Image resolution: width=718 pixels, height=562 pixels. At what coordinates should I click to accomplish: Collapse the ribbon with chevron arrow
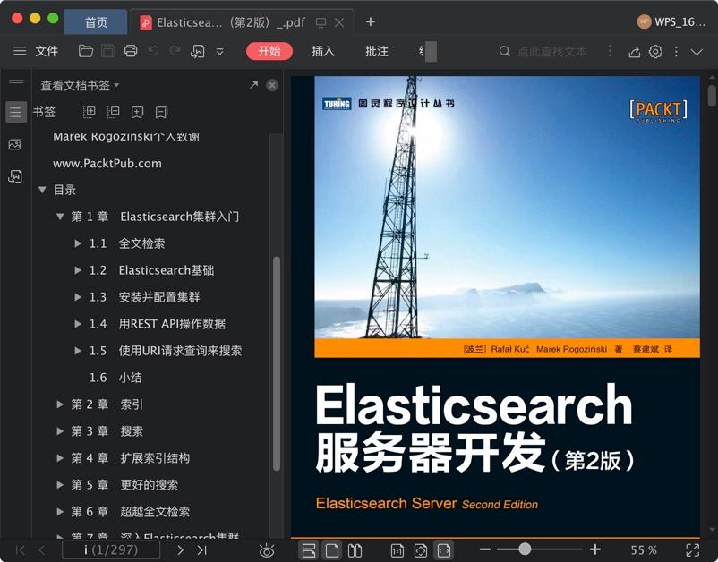pos(697,52)
